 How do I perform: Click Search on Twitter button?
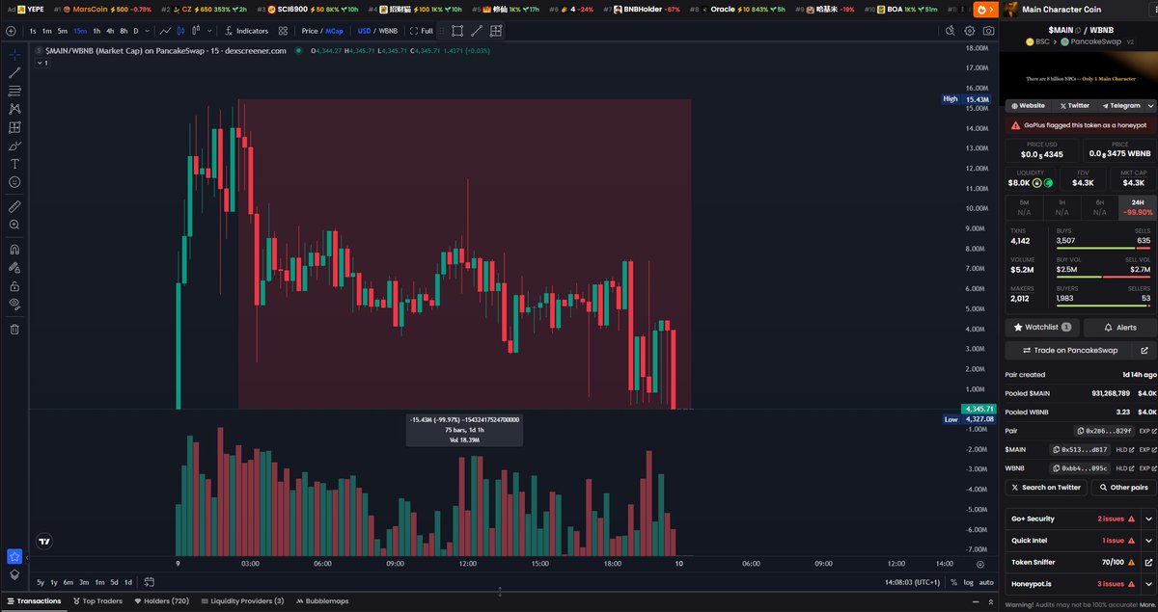point(1045,488)
